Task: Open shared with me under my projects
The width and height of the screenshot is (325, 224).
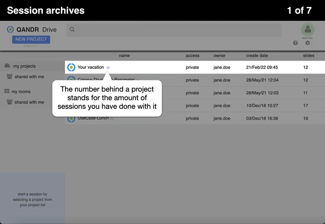Action: 29,77
